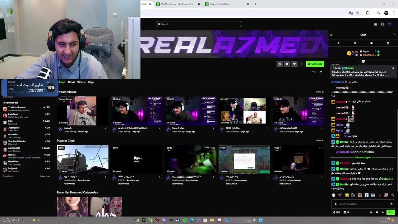The image size is (398, 224).
Task: Click the chat bubble icon beside bell
Action: (x=371, y=212)
